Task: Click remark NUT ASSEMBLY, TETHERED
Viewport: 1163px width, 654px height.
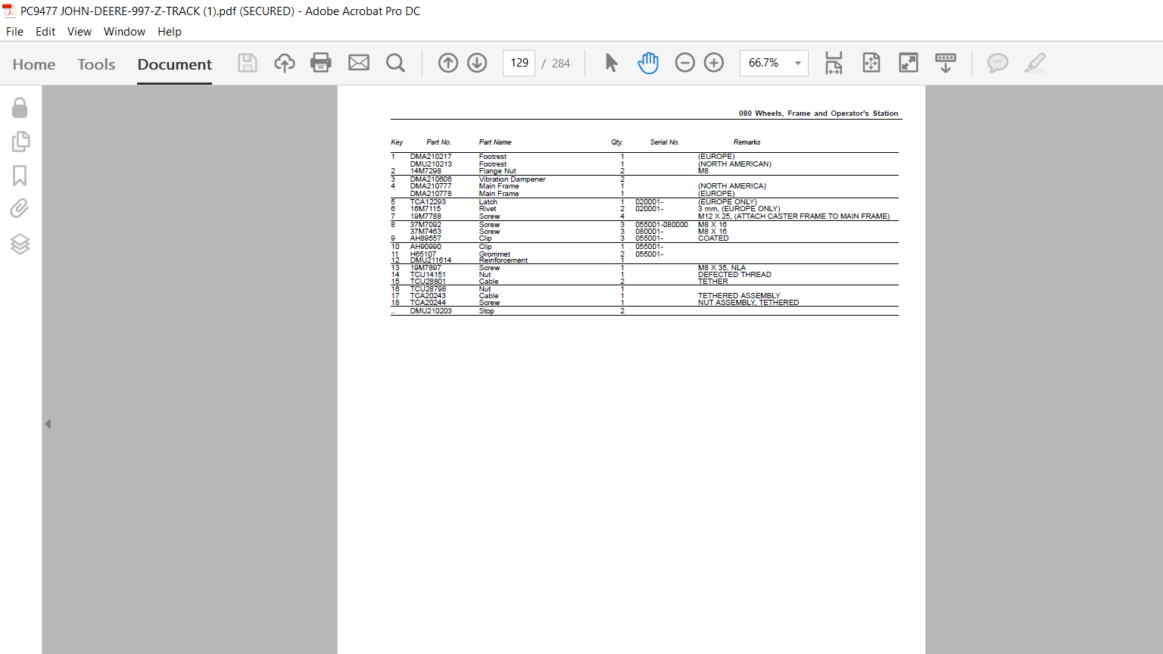Action: click(x=748, y=303)
